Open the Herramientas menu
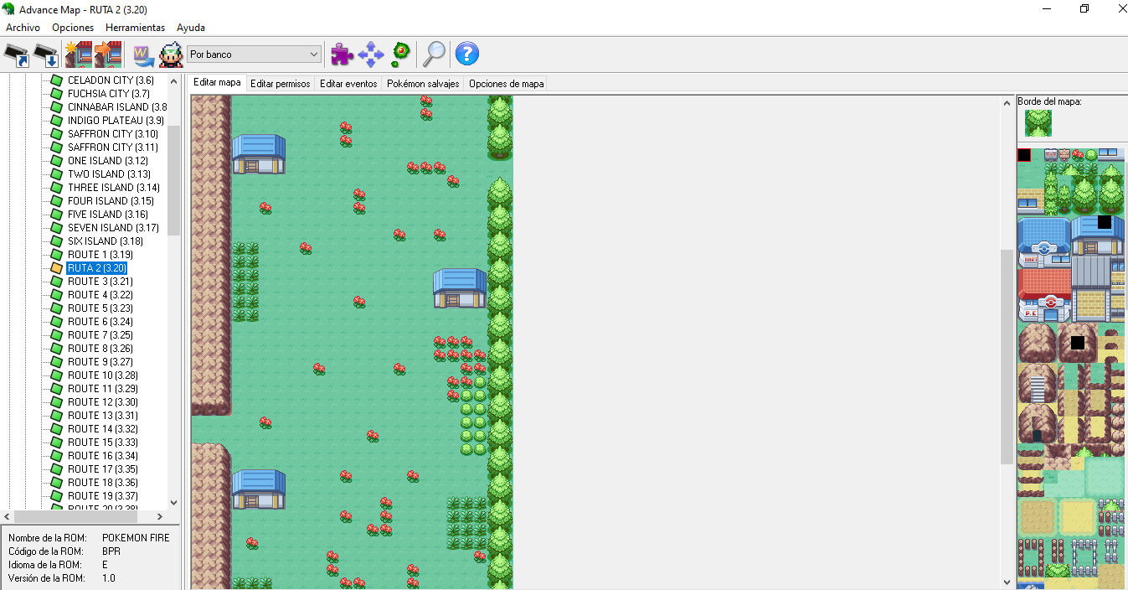 (x=135, y=28)
